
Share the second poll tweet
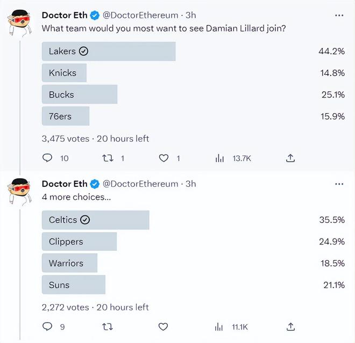point(290,327)
